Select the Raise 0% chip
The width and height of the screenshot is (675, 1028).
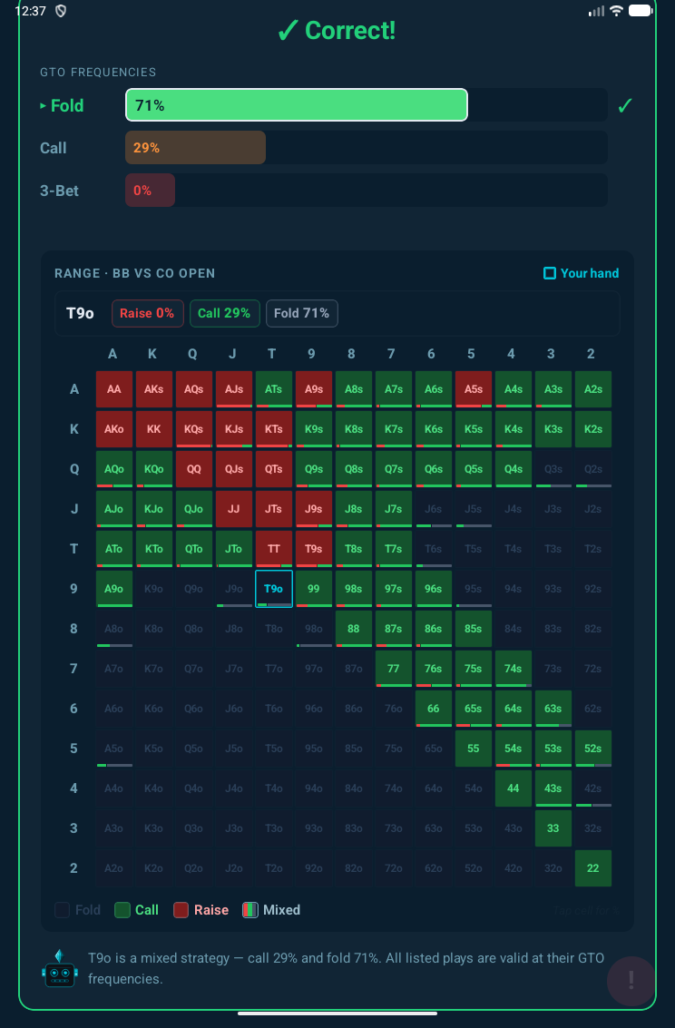tap(148, 313)
